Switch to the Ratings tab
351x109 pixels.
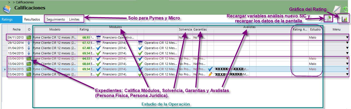pos(11,19)
